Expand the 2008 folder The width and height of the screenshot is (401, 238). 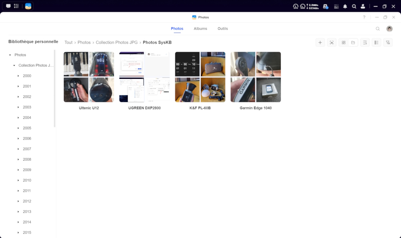(18, 159)
